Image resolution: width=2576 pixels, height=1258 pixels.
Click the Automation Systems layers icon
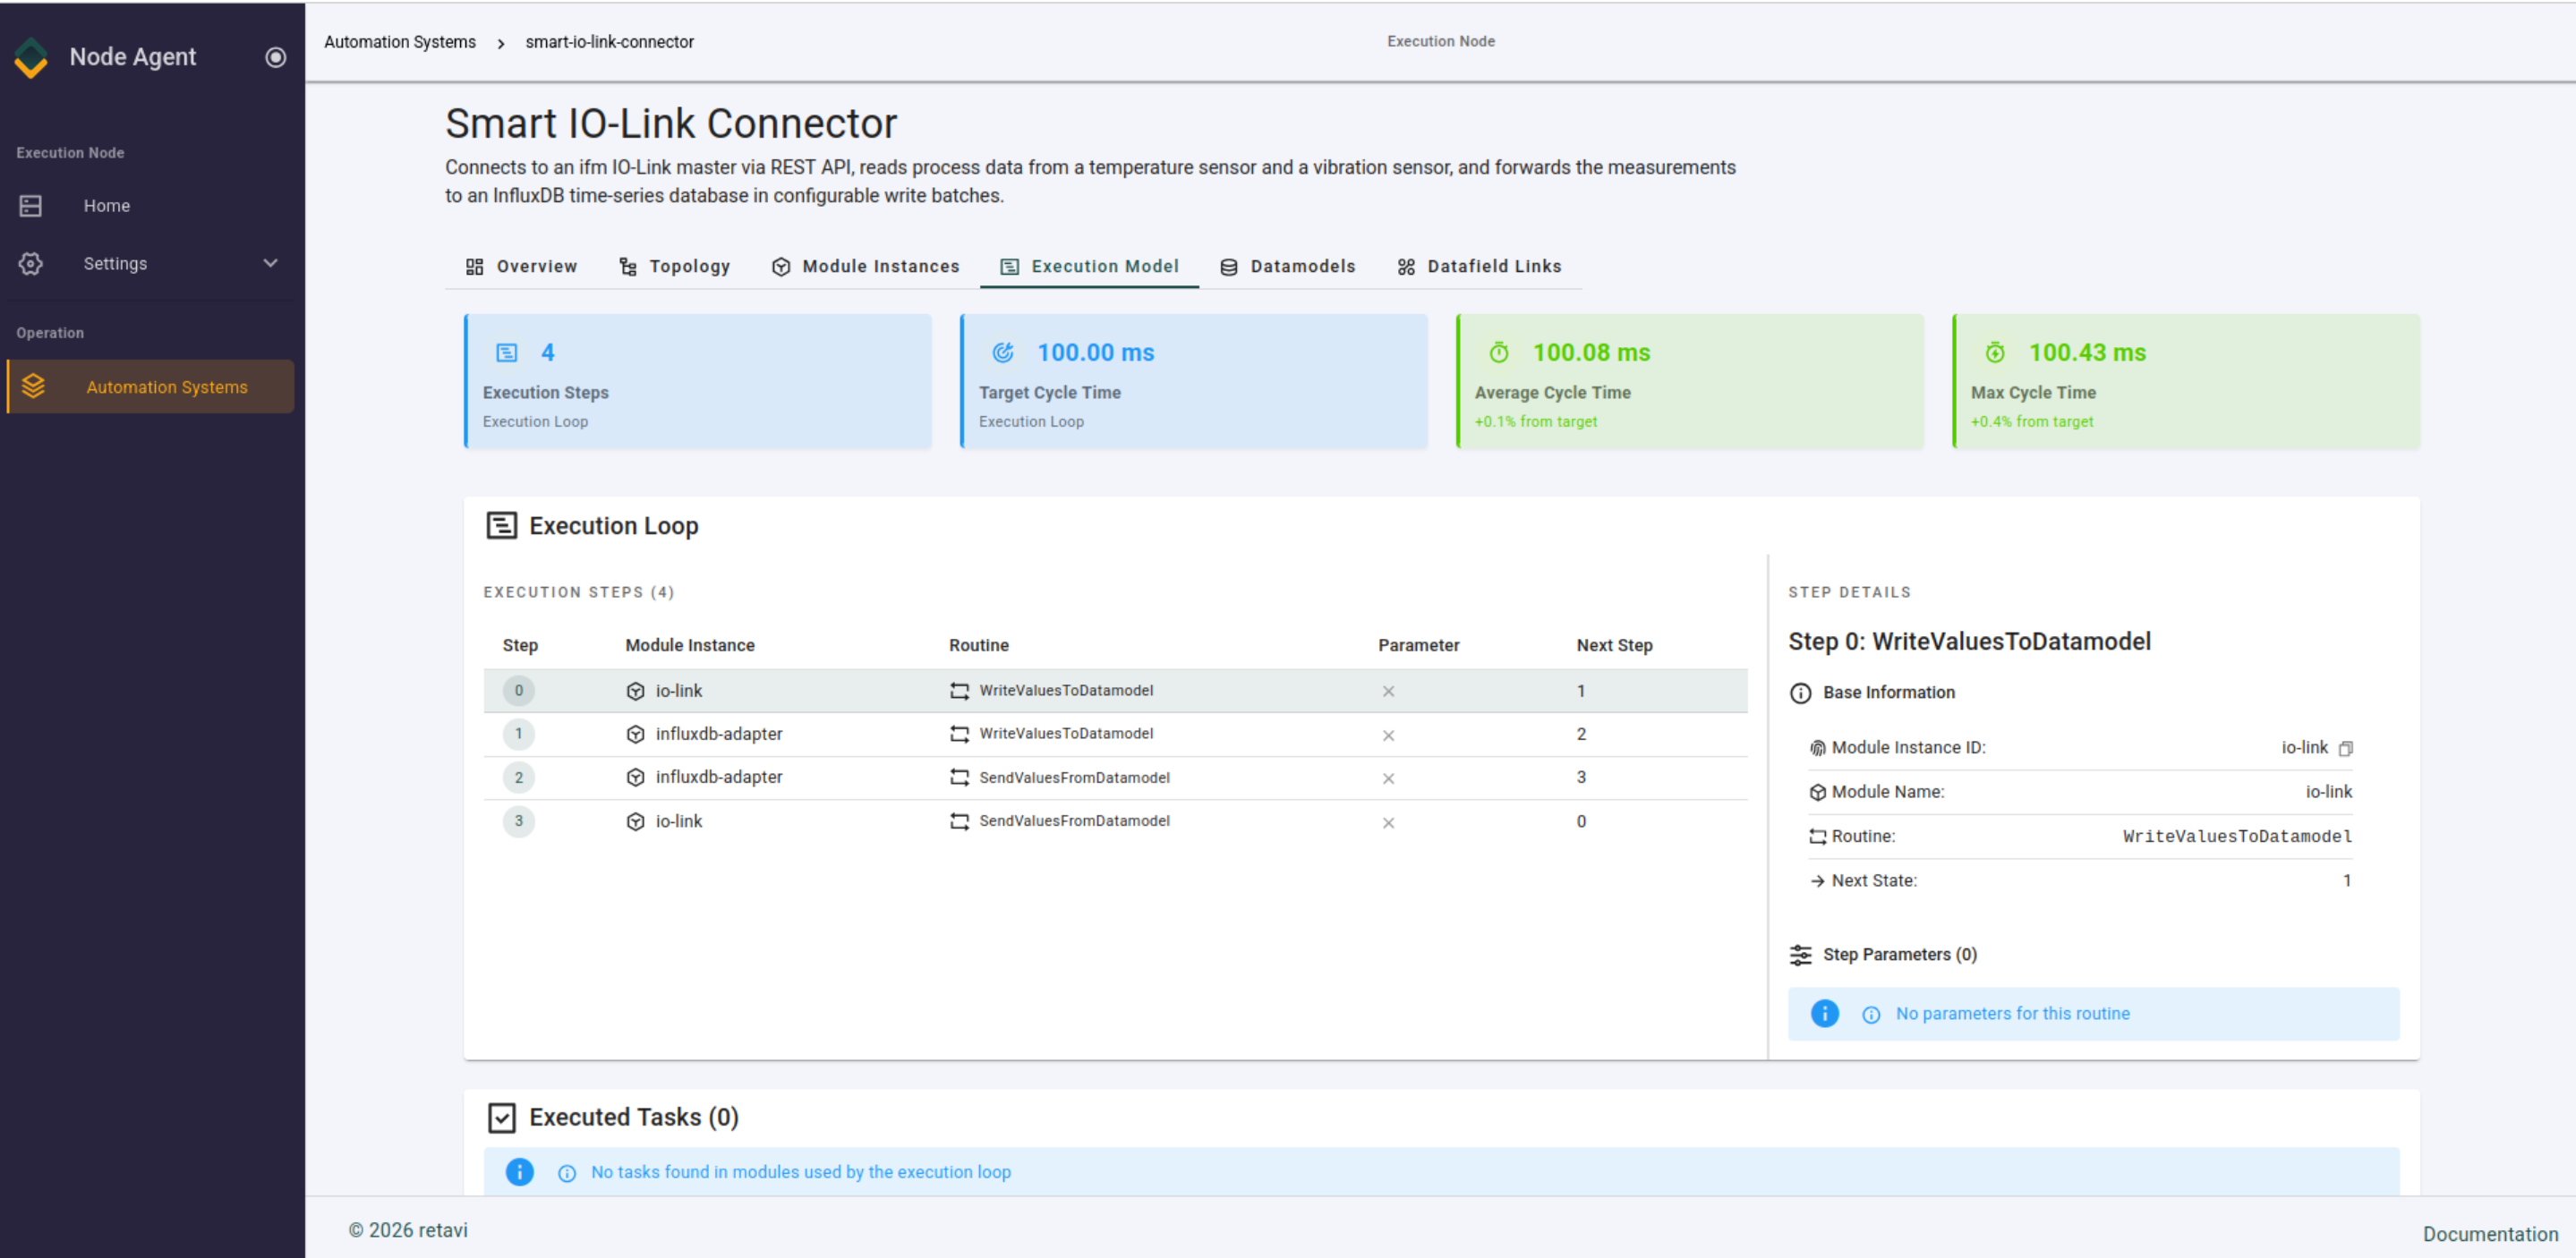(x=33, y=386)
